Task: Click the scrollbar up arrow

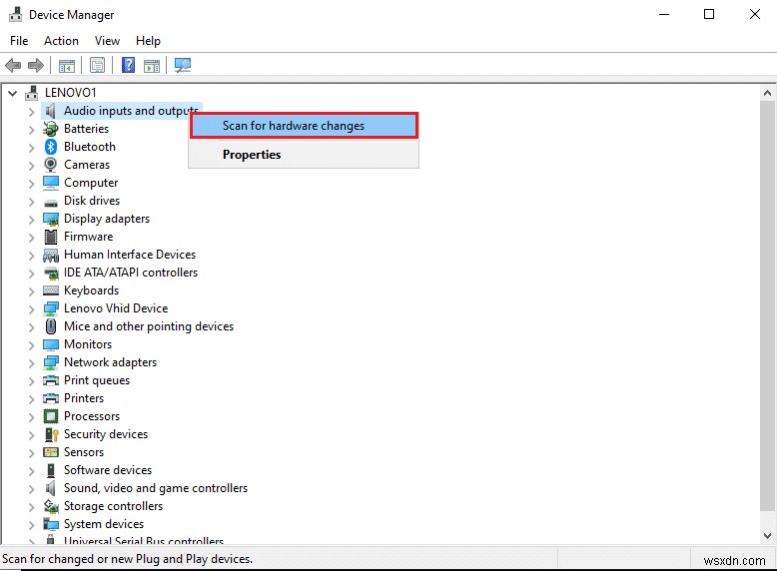Action: pyautogui.click(x=767, y=93)
